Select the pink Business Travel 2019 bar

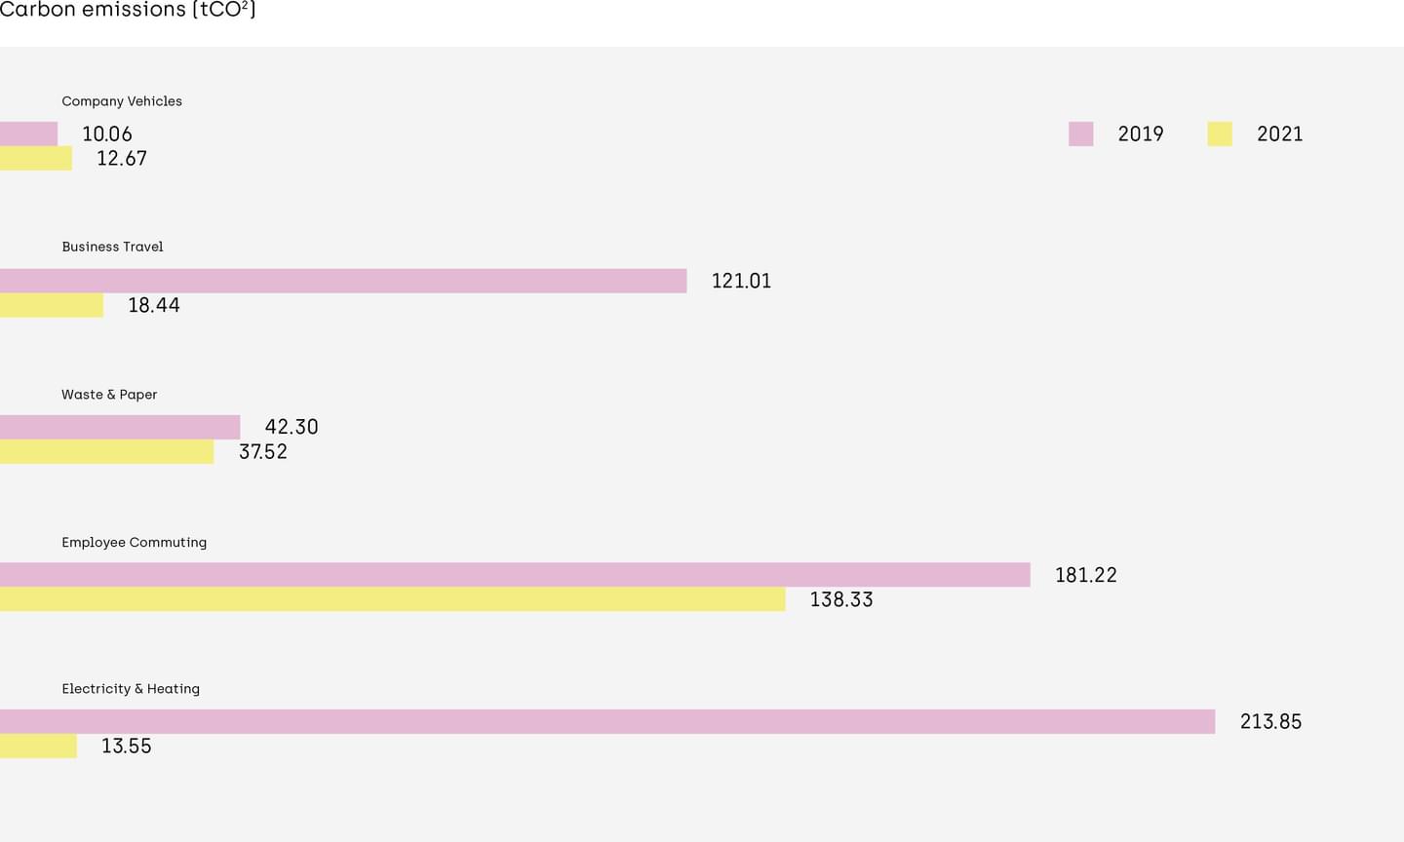tap(343, 281)
